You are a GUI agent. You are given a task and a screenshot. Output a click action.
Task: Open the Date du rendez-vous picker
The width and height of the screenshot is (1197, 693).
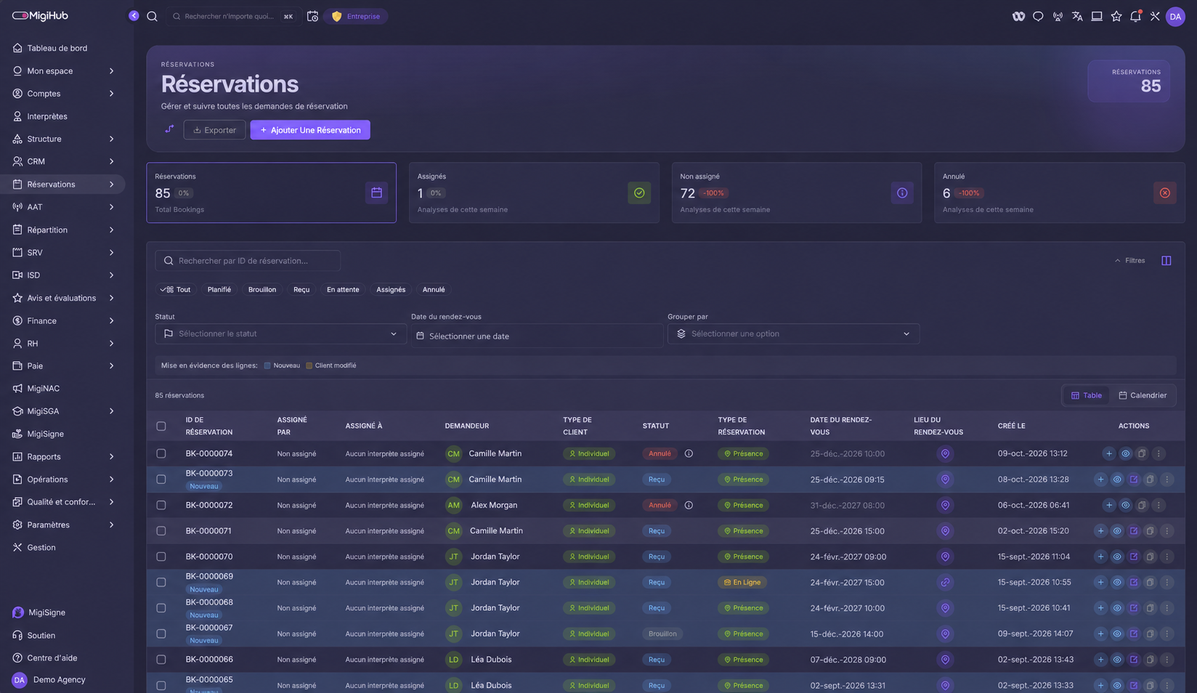tap(537, 336)
